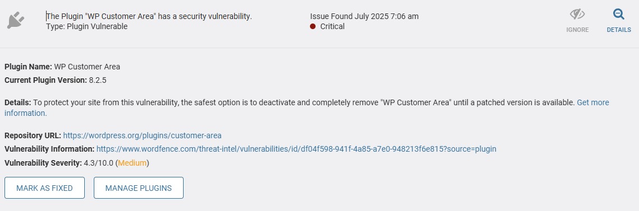This screenshot has height=211, width=639.
Task: Click the red Critical severity dot
Action: tap(313, 26)
